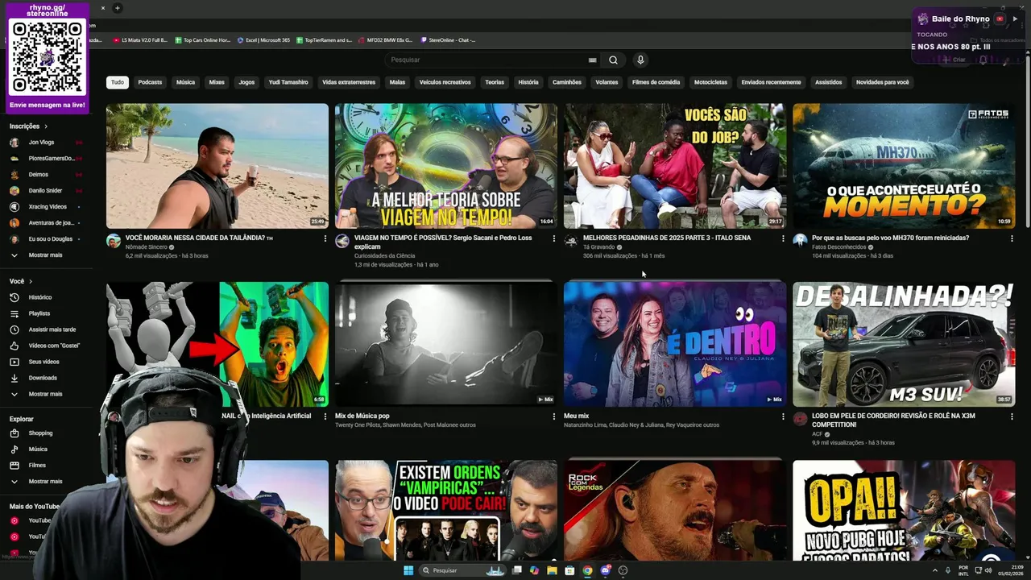Open Shopping under Explorar
Viewport: 1031px width, 580px height.
40,433
